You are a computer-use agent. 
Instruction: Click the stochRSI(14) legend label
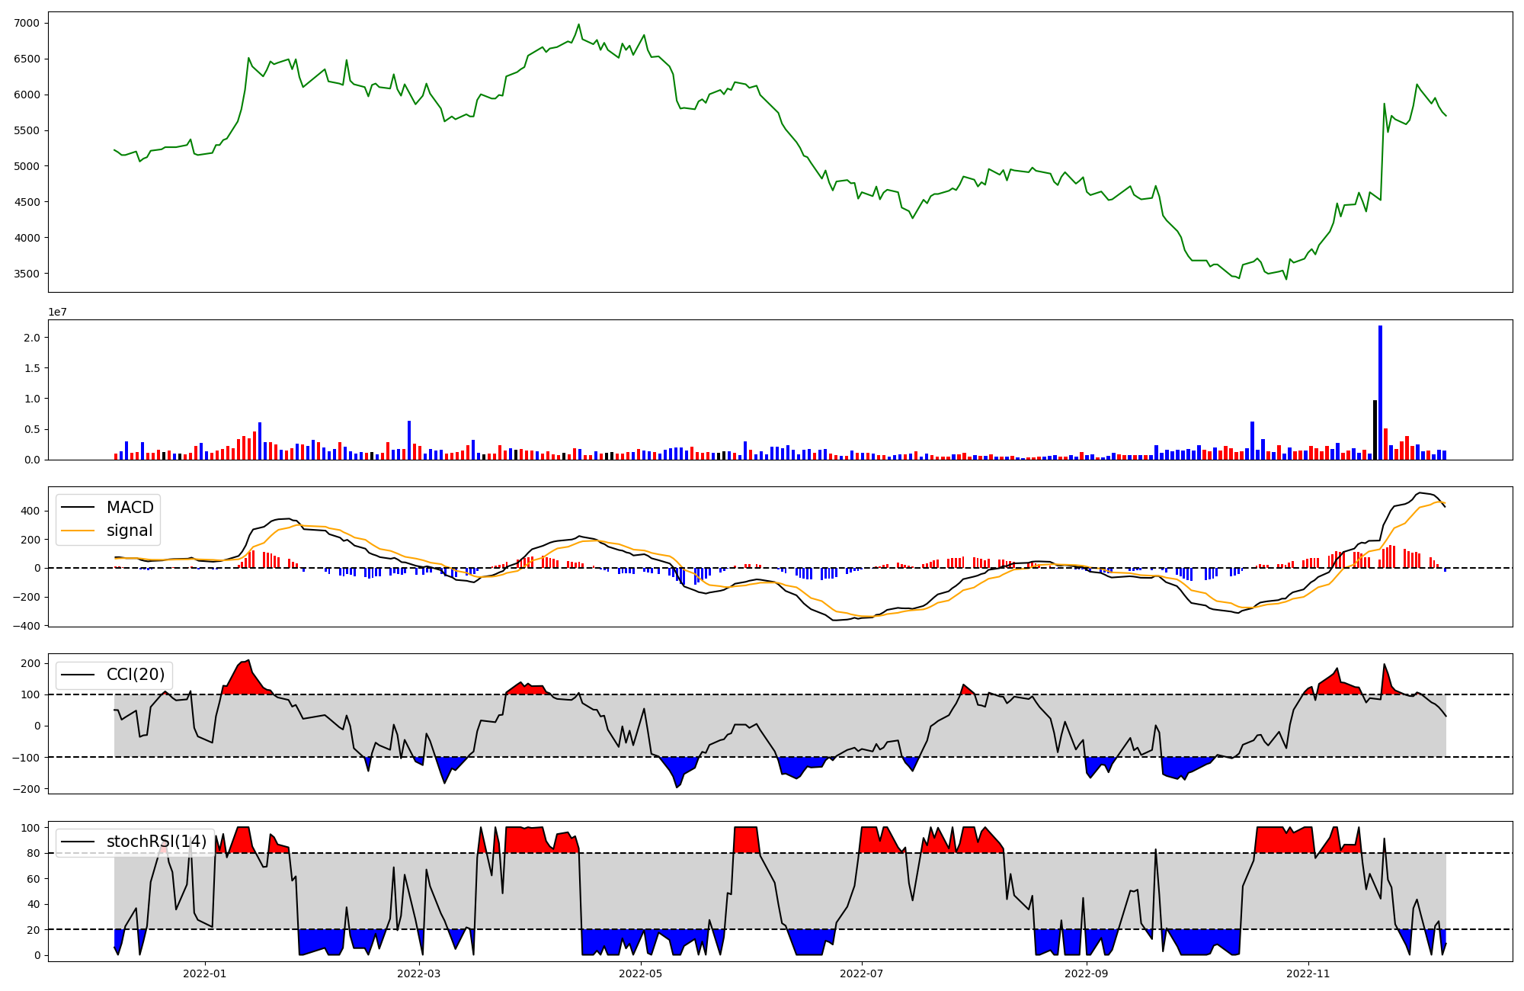[156, 842]
